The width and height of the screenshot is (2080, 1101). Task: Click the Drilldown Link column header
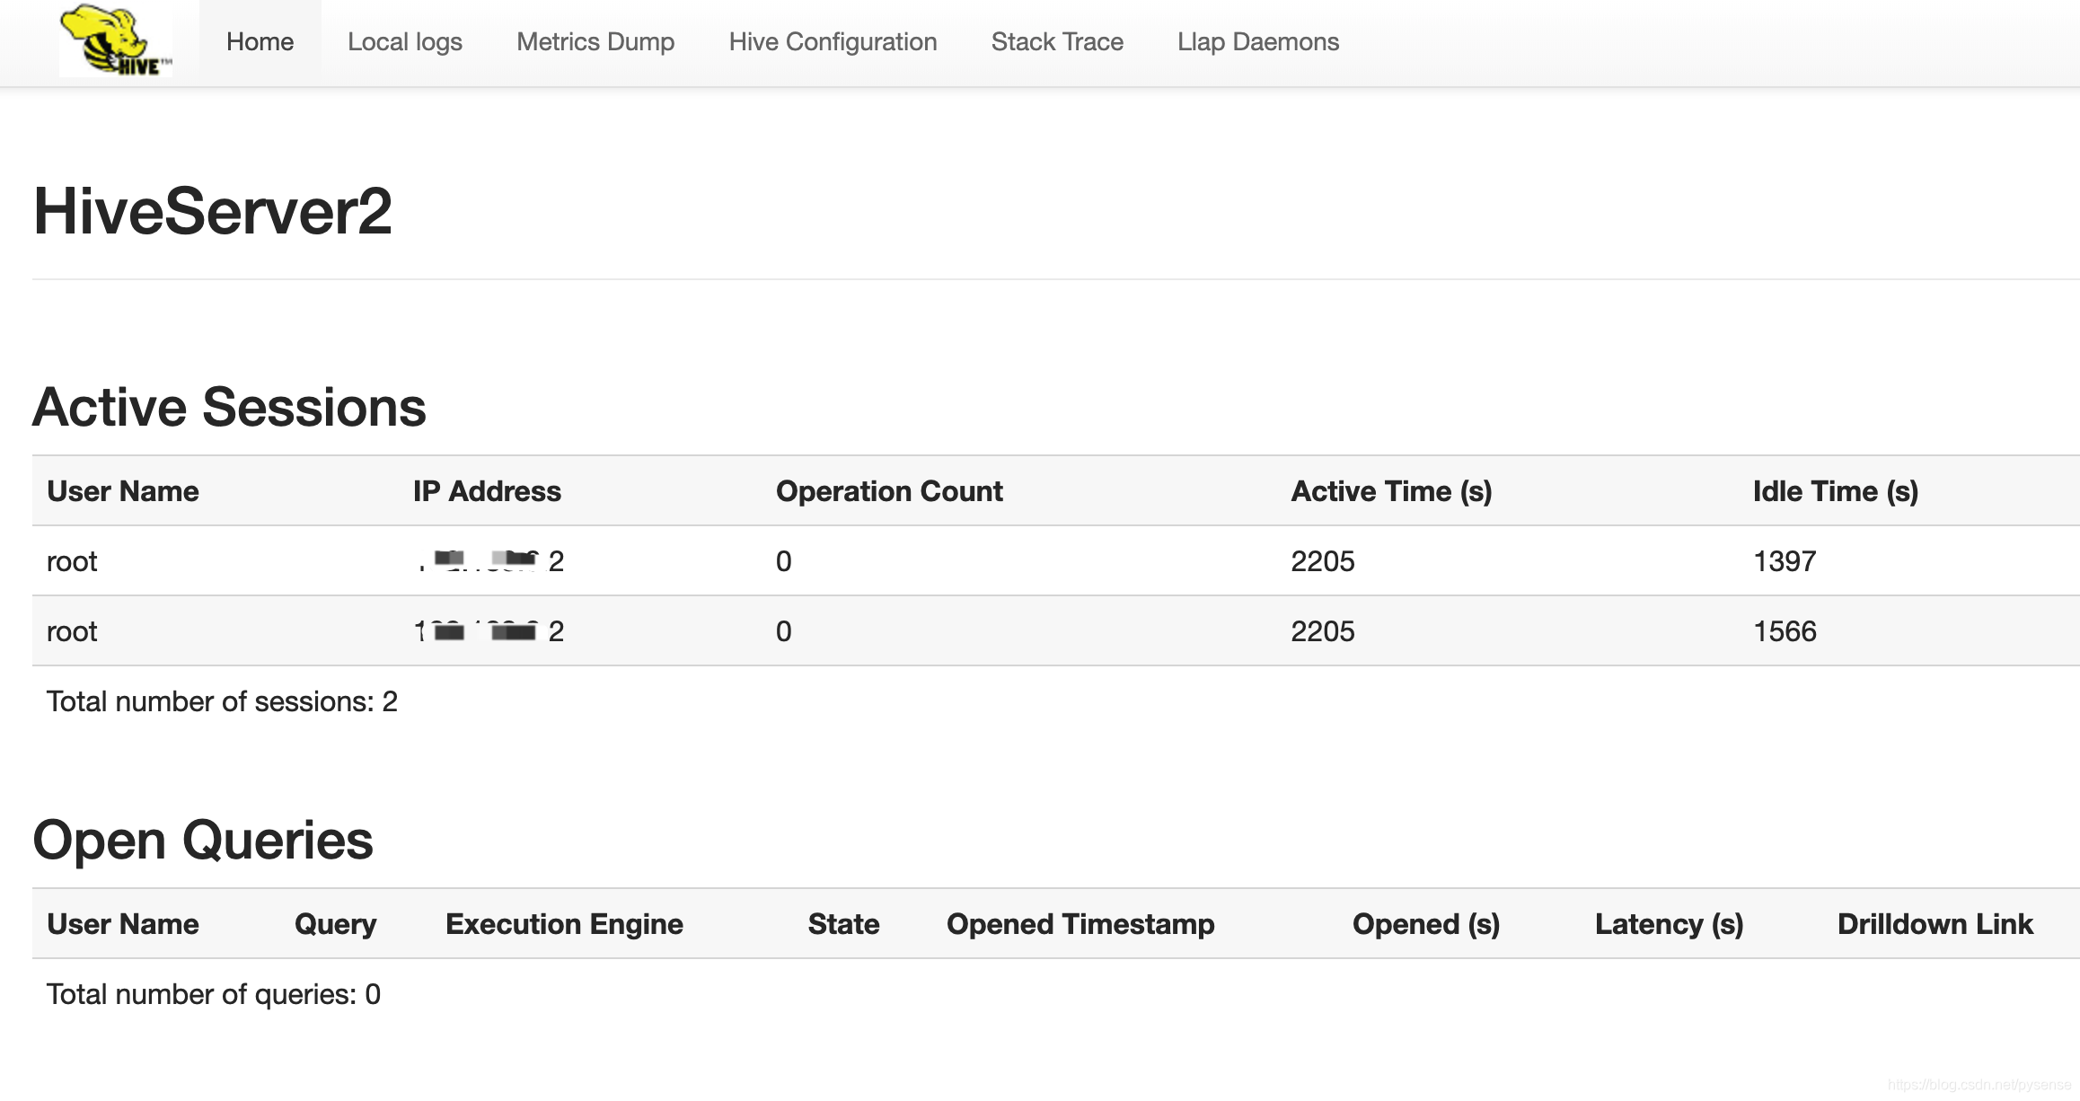point(1935,924)
